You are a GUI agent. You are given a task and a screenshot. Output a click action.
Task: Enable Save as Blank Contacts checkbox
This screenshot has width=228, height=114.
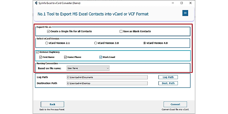121,31
